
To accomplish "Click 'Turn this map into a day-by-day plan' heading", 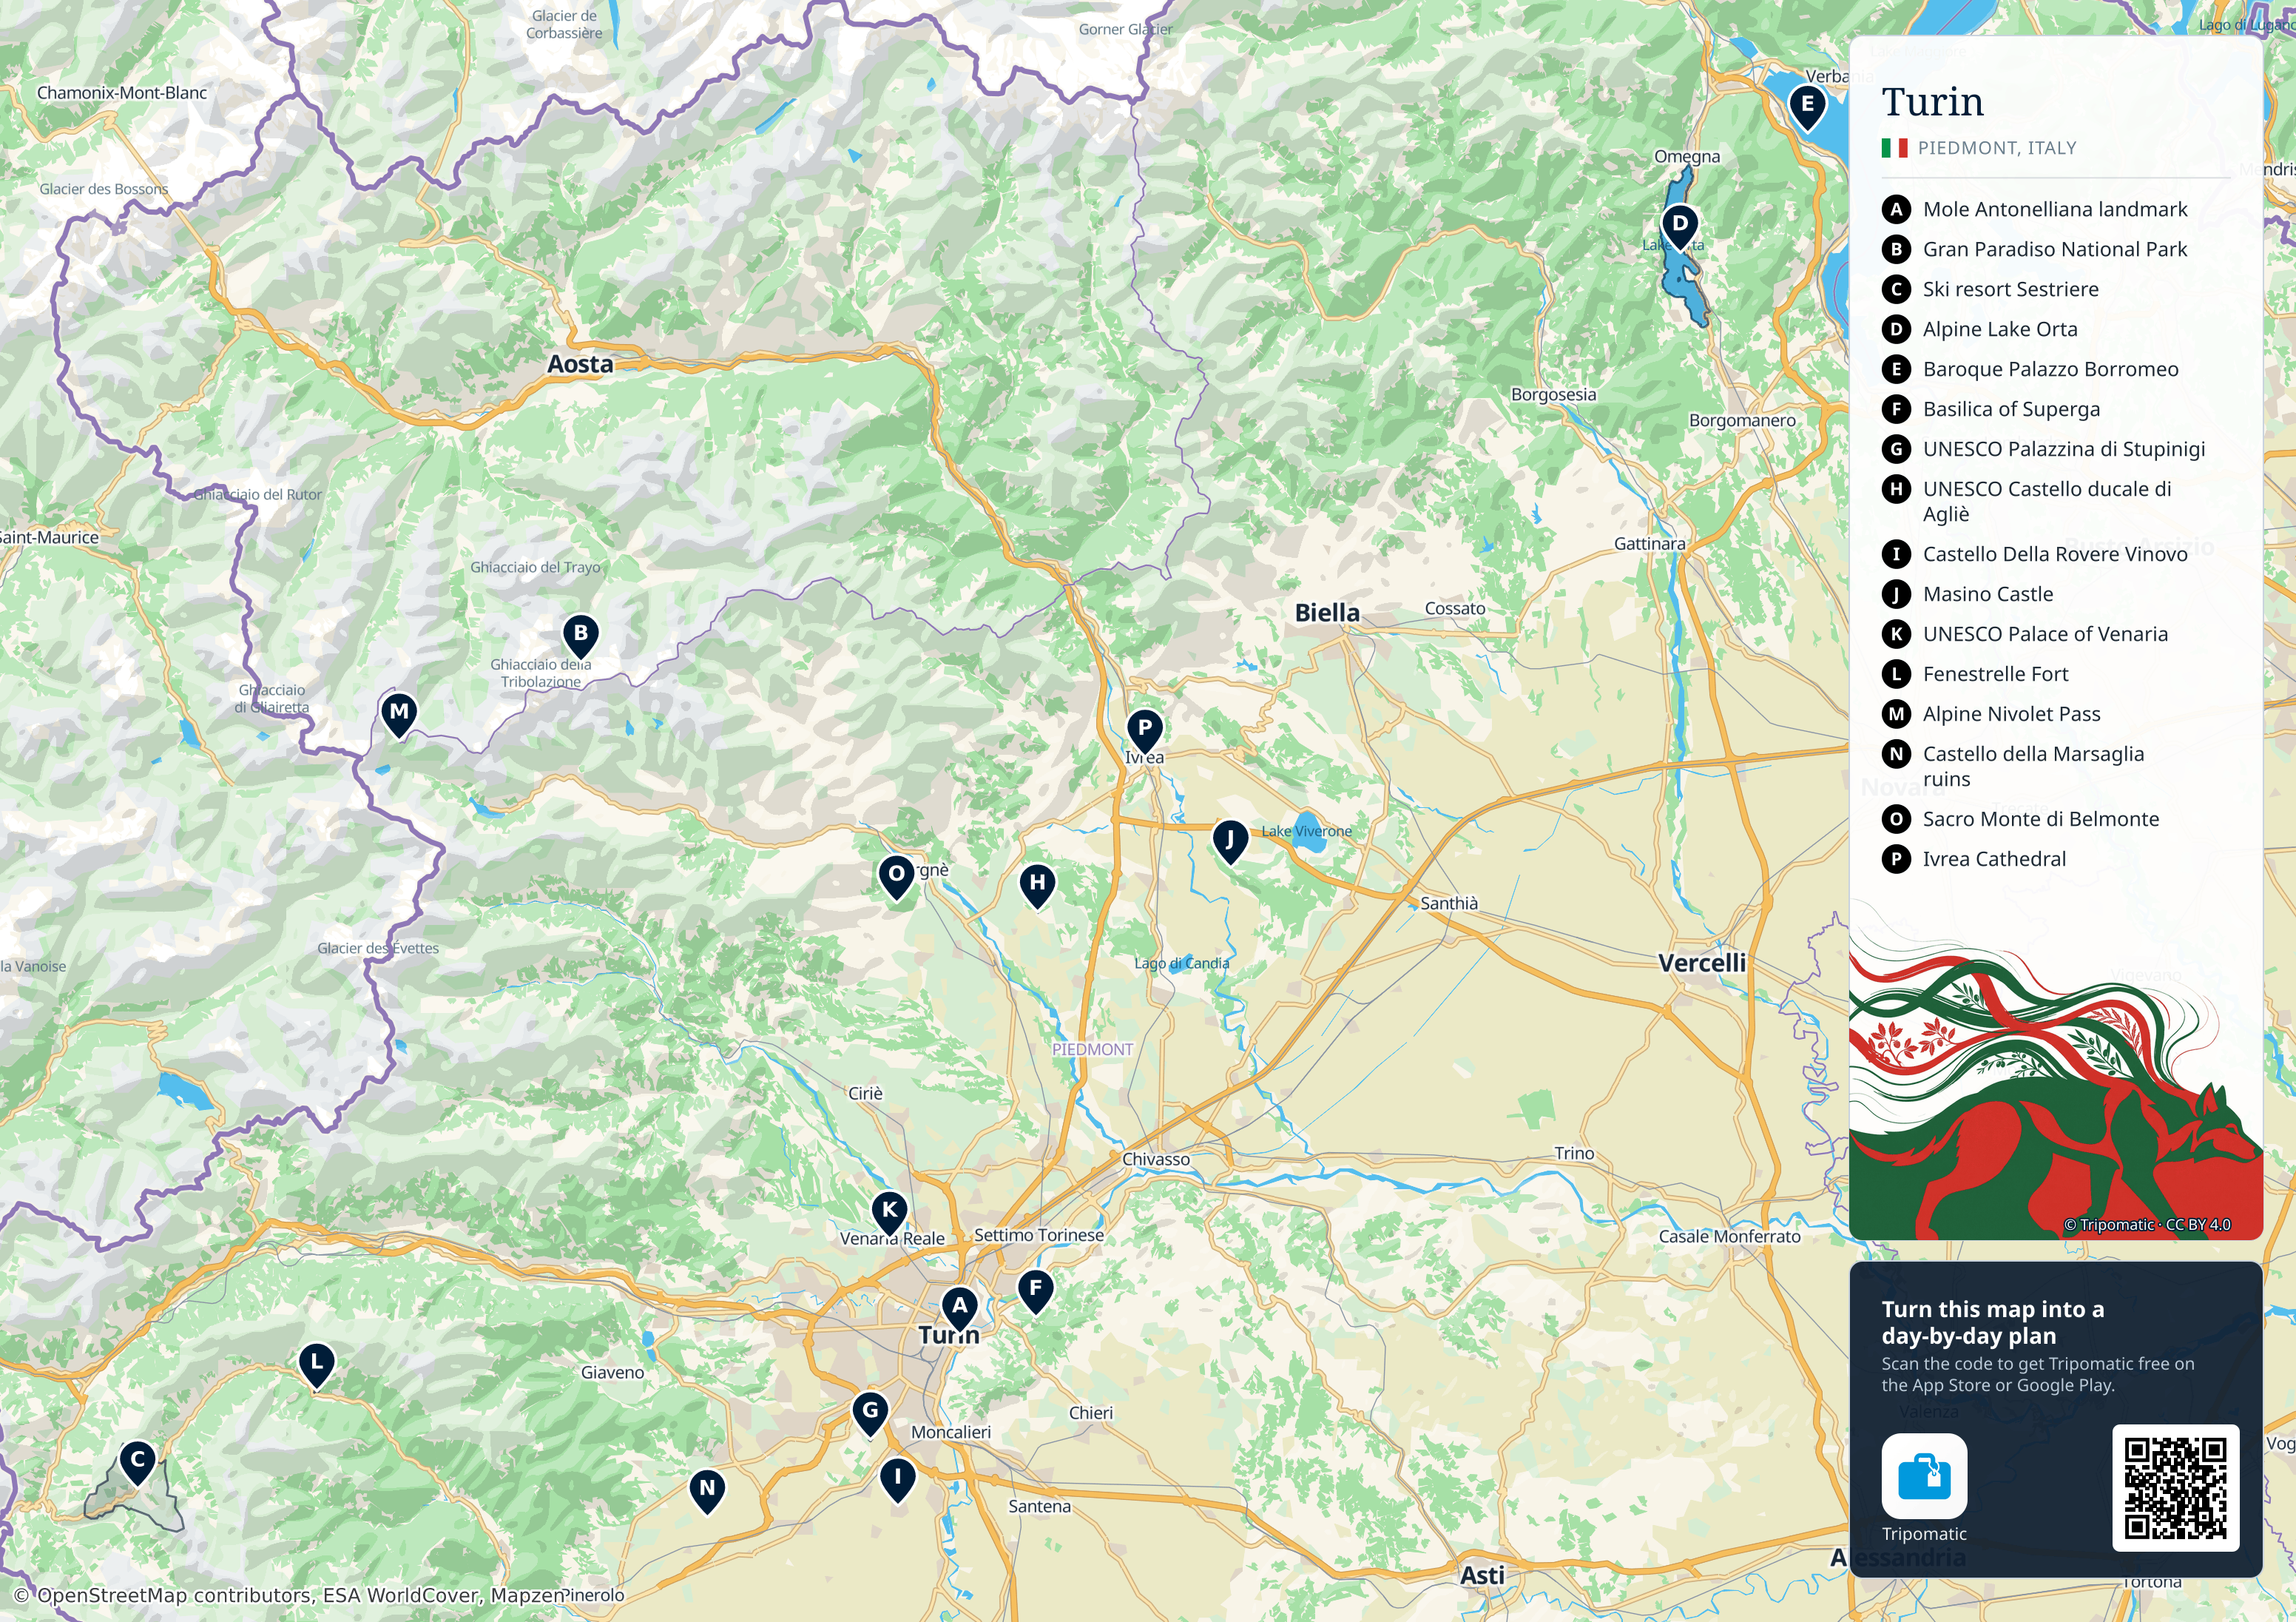I will 1992,1322.
